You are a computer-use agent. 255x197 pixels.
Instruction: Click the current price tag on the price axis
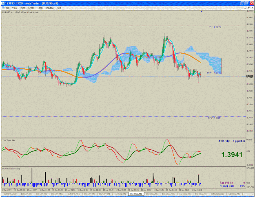pos(250,76)
